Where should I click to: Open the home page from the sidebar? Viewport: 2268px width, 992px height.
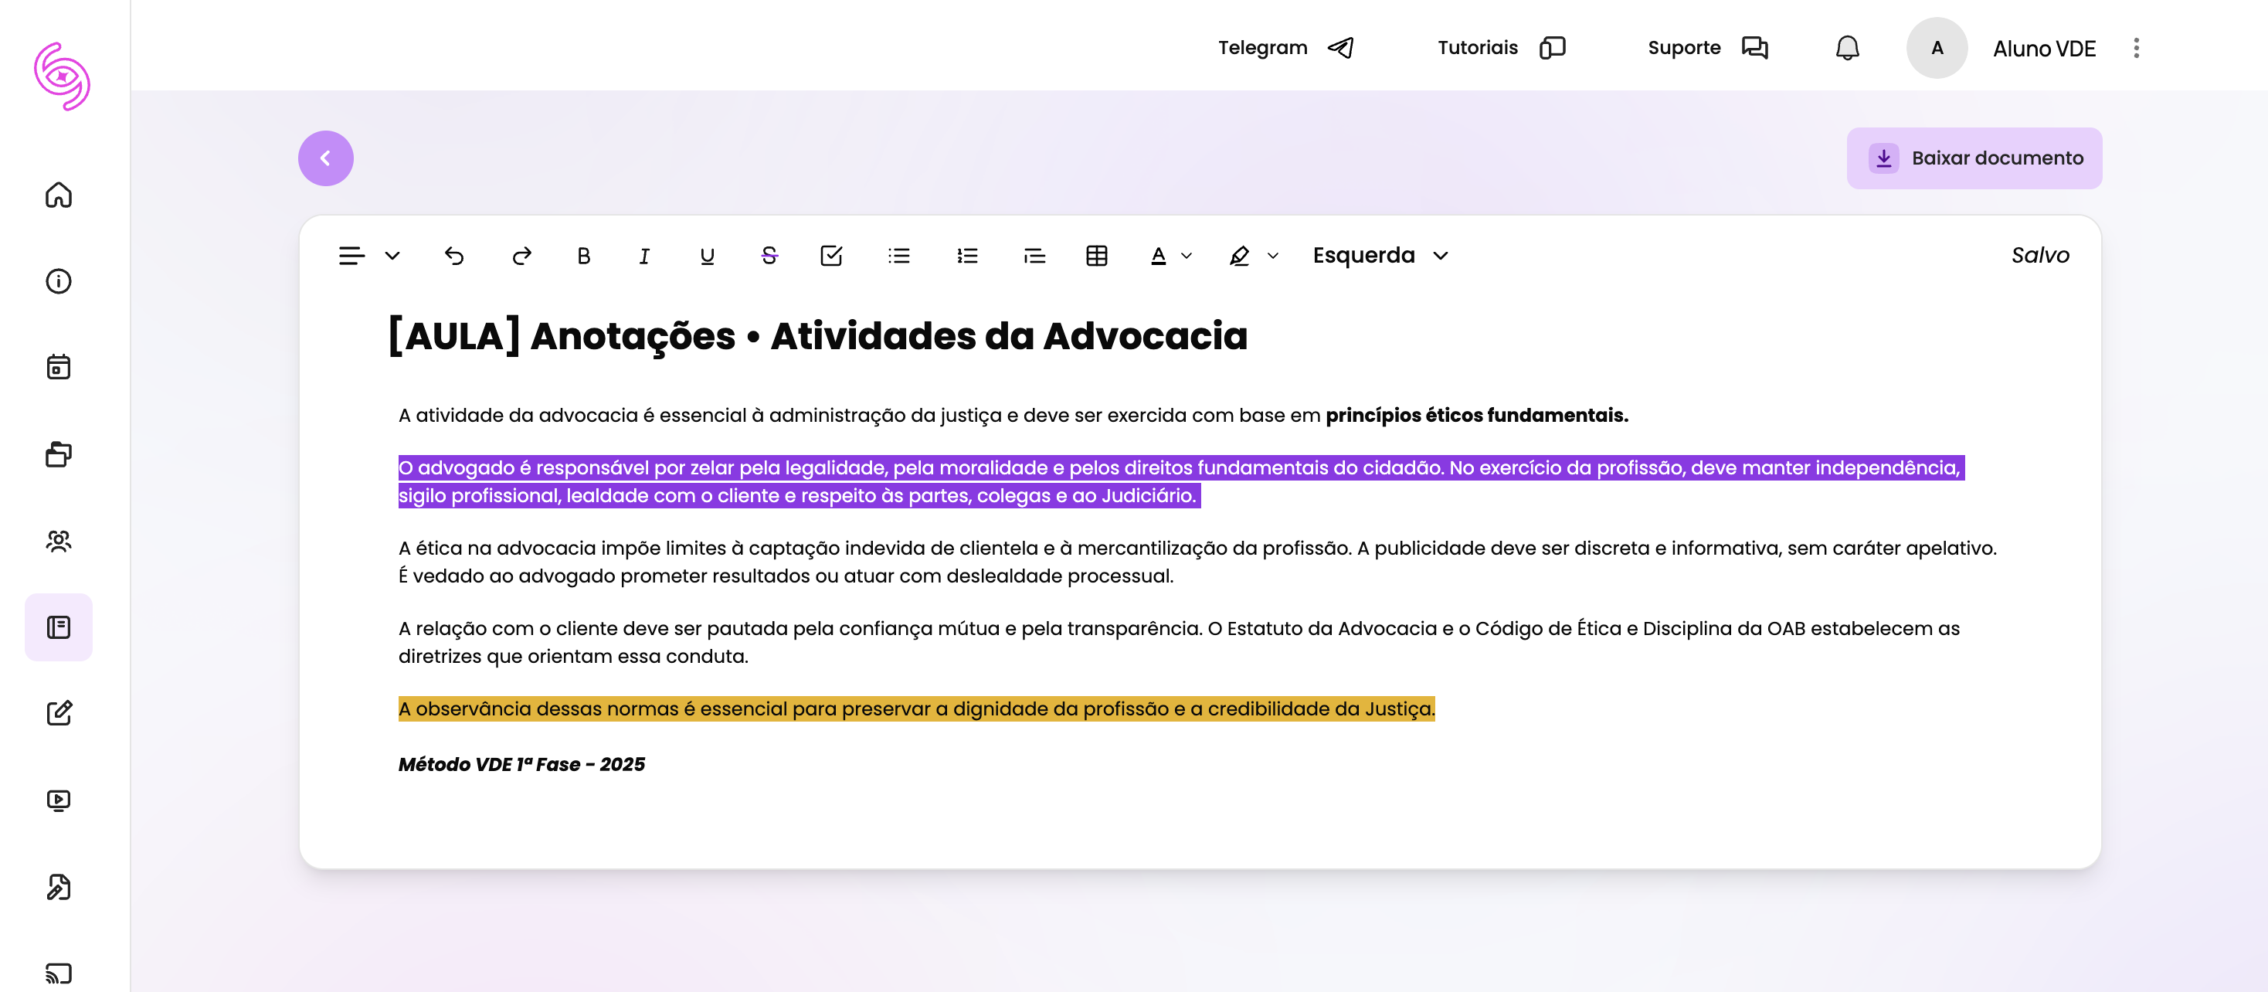point(58,195)
